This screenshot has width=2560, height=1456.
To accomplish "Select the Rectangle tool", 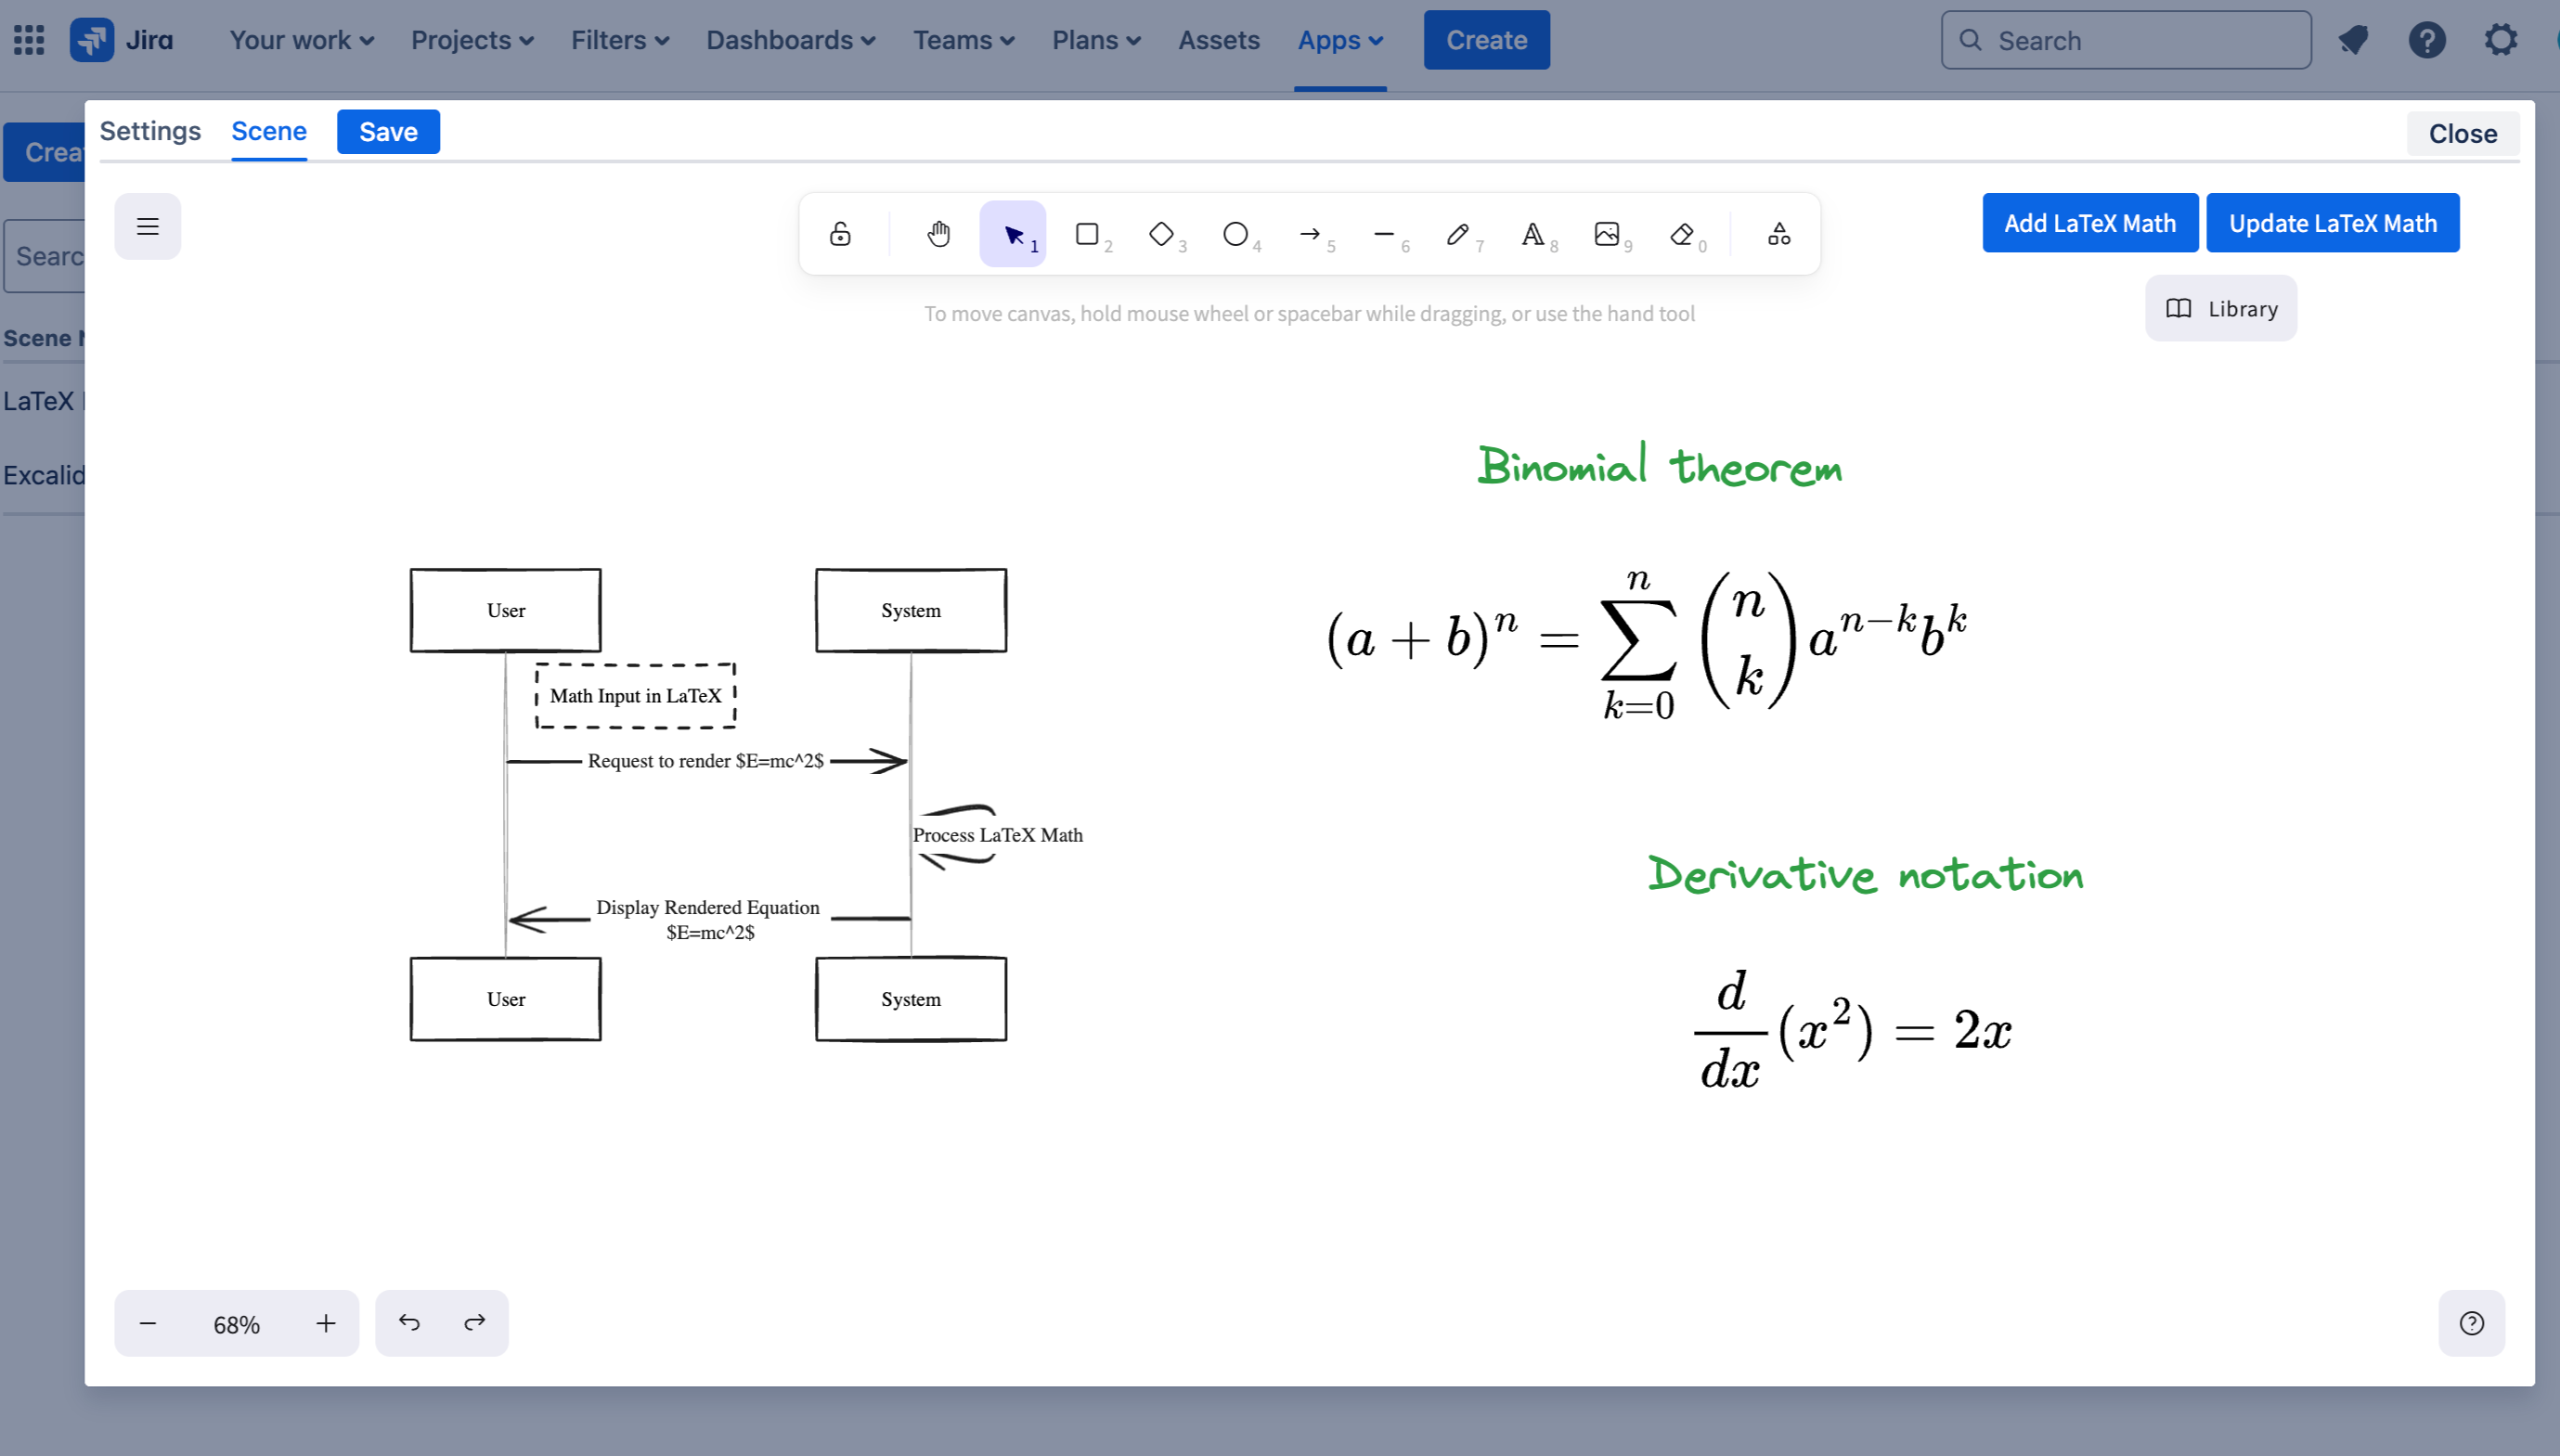I will coord(1087,234).
